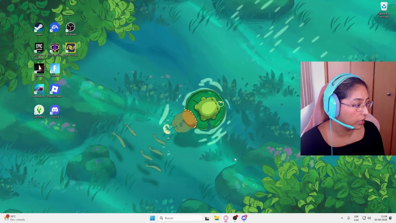Select the Los Sims 4 desktop shortcut
Screen dimensions: 396x223
tap(39, 112)
